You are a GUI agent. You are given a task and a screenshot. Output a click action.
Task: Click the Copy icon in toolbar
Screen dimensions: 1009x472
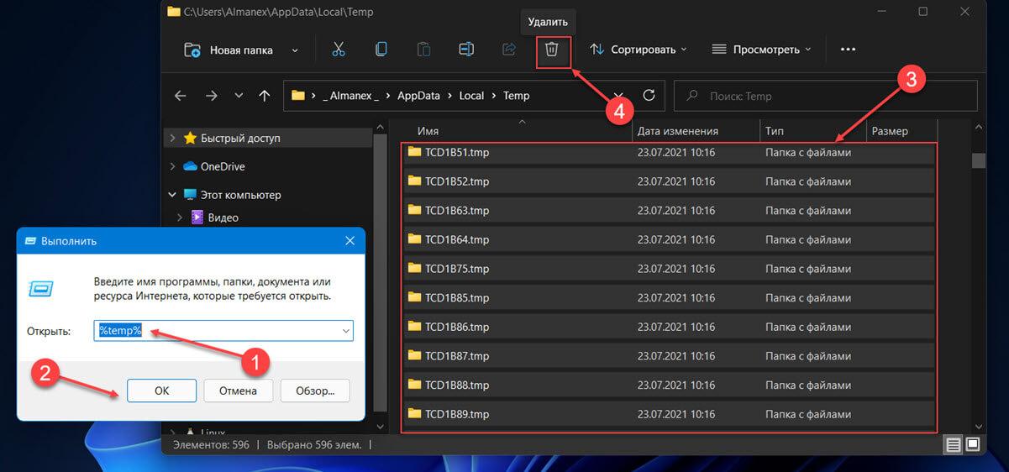pyautogui.click(x=381, y=50)
